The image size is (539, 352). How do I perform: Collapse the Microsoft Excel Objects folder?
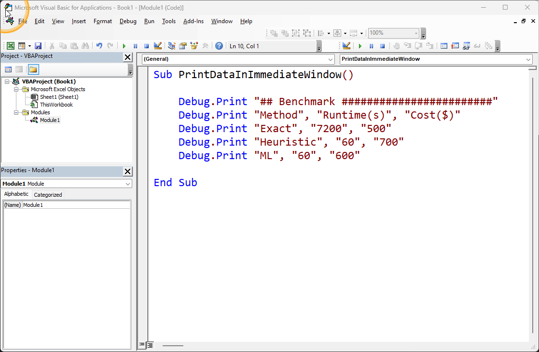point(16,89)
